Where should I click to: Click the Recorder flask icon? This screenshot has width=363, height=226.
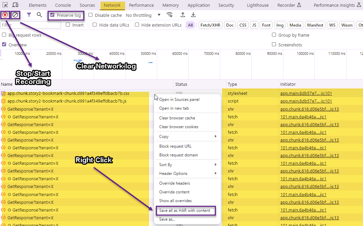pyautogui.click(x=299, y=5)
